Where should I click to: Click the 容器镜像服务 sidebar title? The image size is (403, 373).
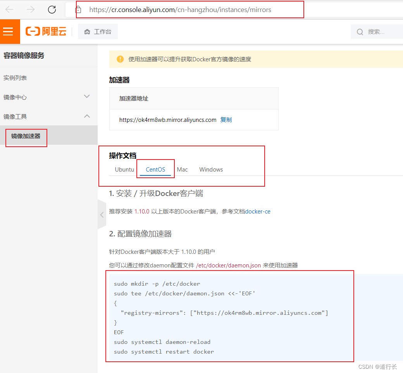click(x=24, y=56)
